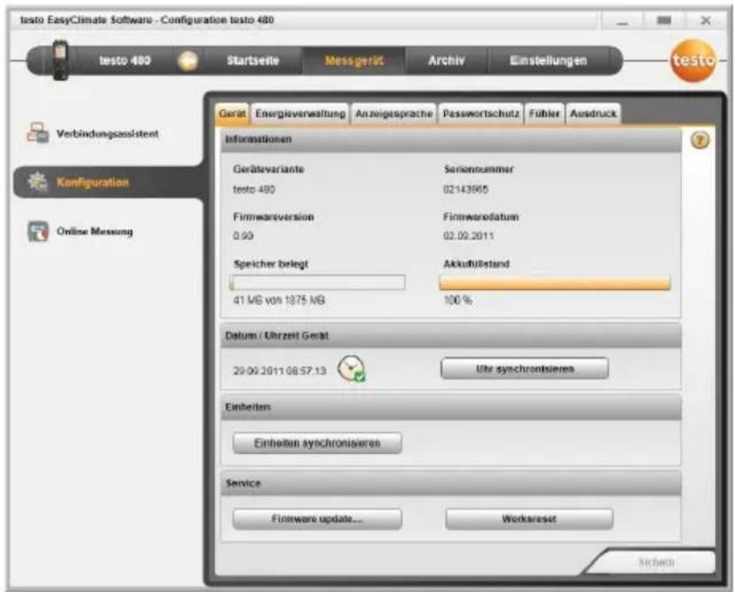This screenshot has height=592, width=735.
Task: Click the testo 480 Gerätevariante value
Action: pos(254,190)
